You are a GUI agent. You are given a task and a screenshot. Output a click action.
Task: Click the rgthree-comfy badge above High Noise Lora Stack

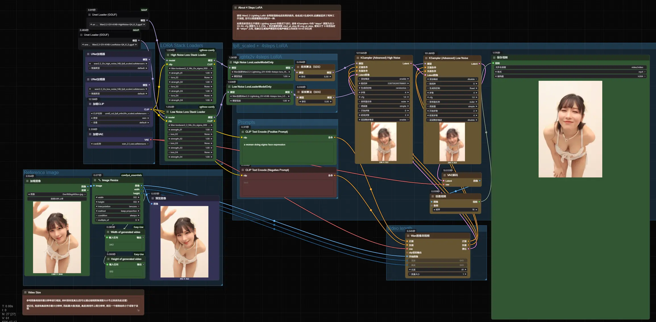pyautogui.click(x=207, y=50)
